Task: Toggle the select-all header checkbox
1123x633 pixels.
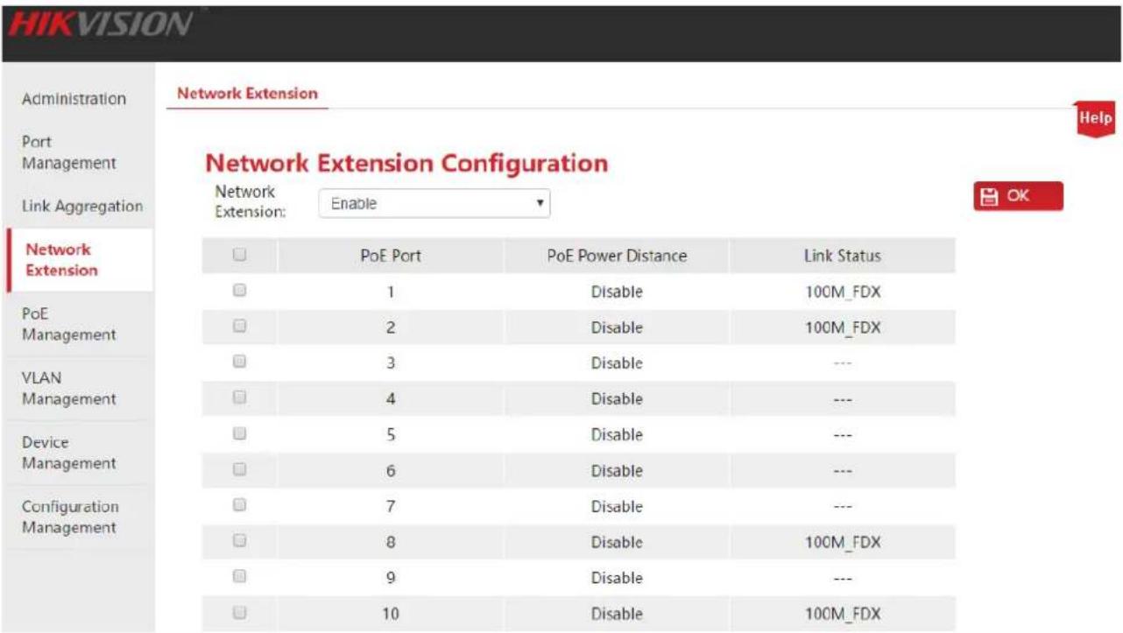Action: [239, 256]
